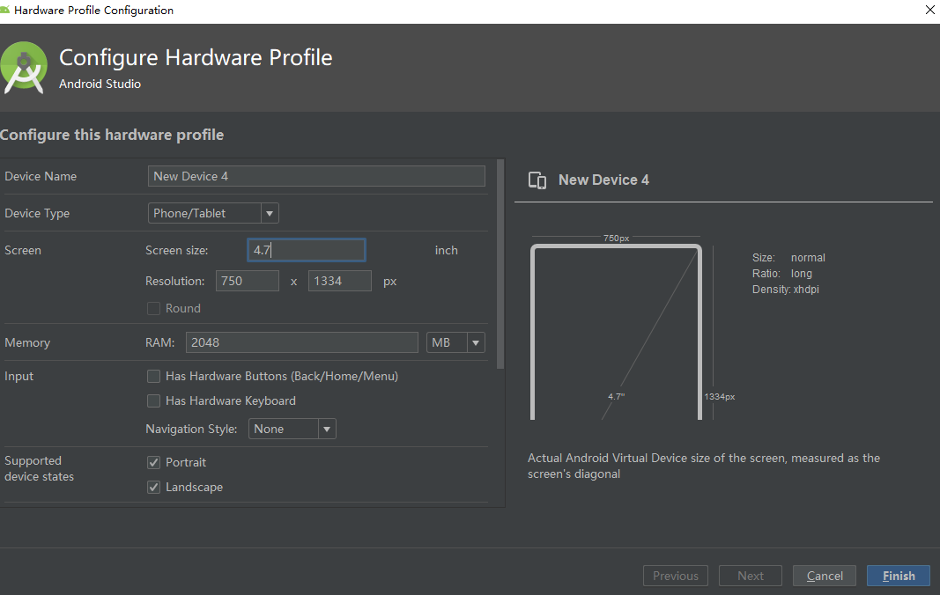Click the Cancel button
The width and height of the screenshot is (940, 595).
[825, 576]
